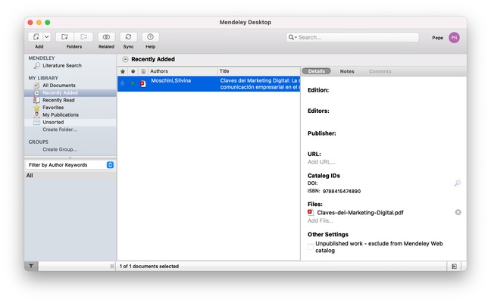This screenshot has height=303, width=491.
Task: Sort by the read status dot column header
Action: [133, 71]
